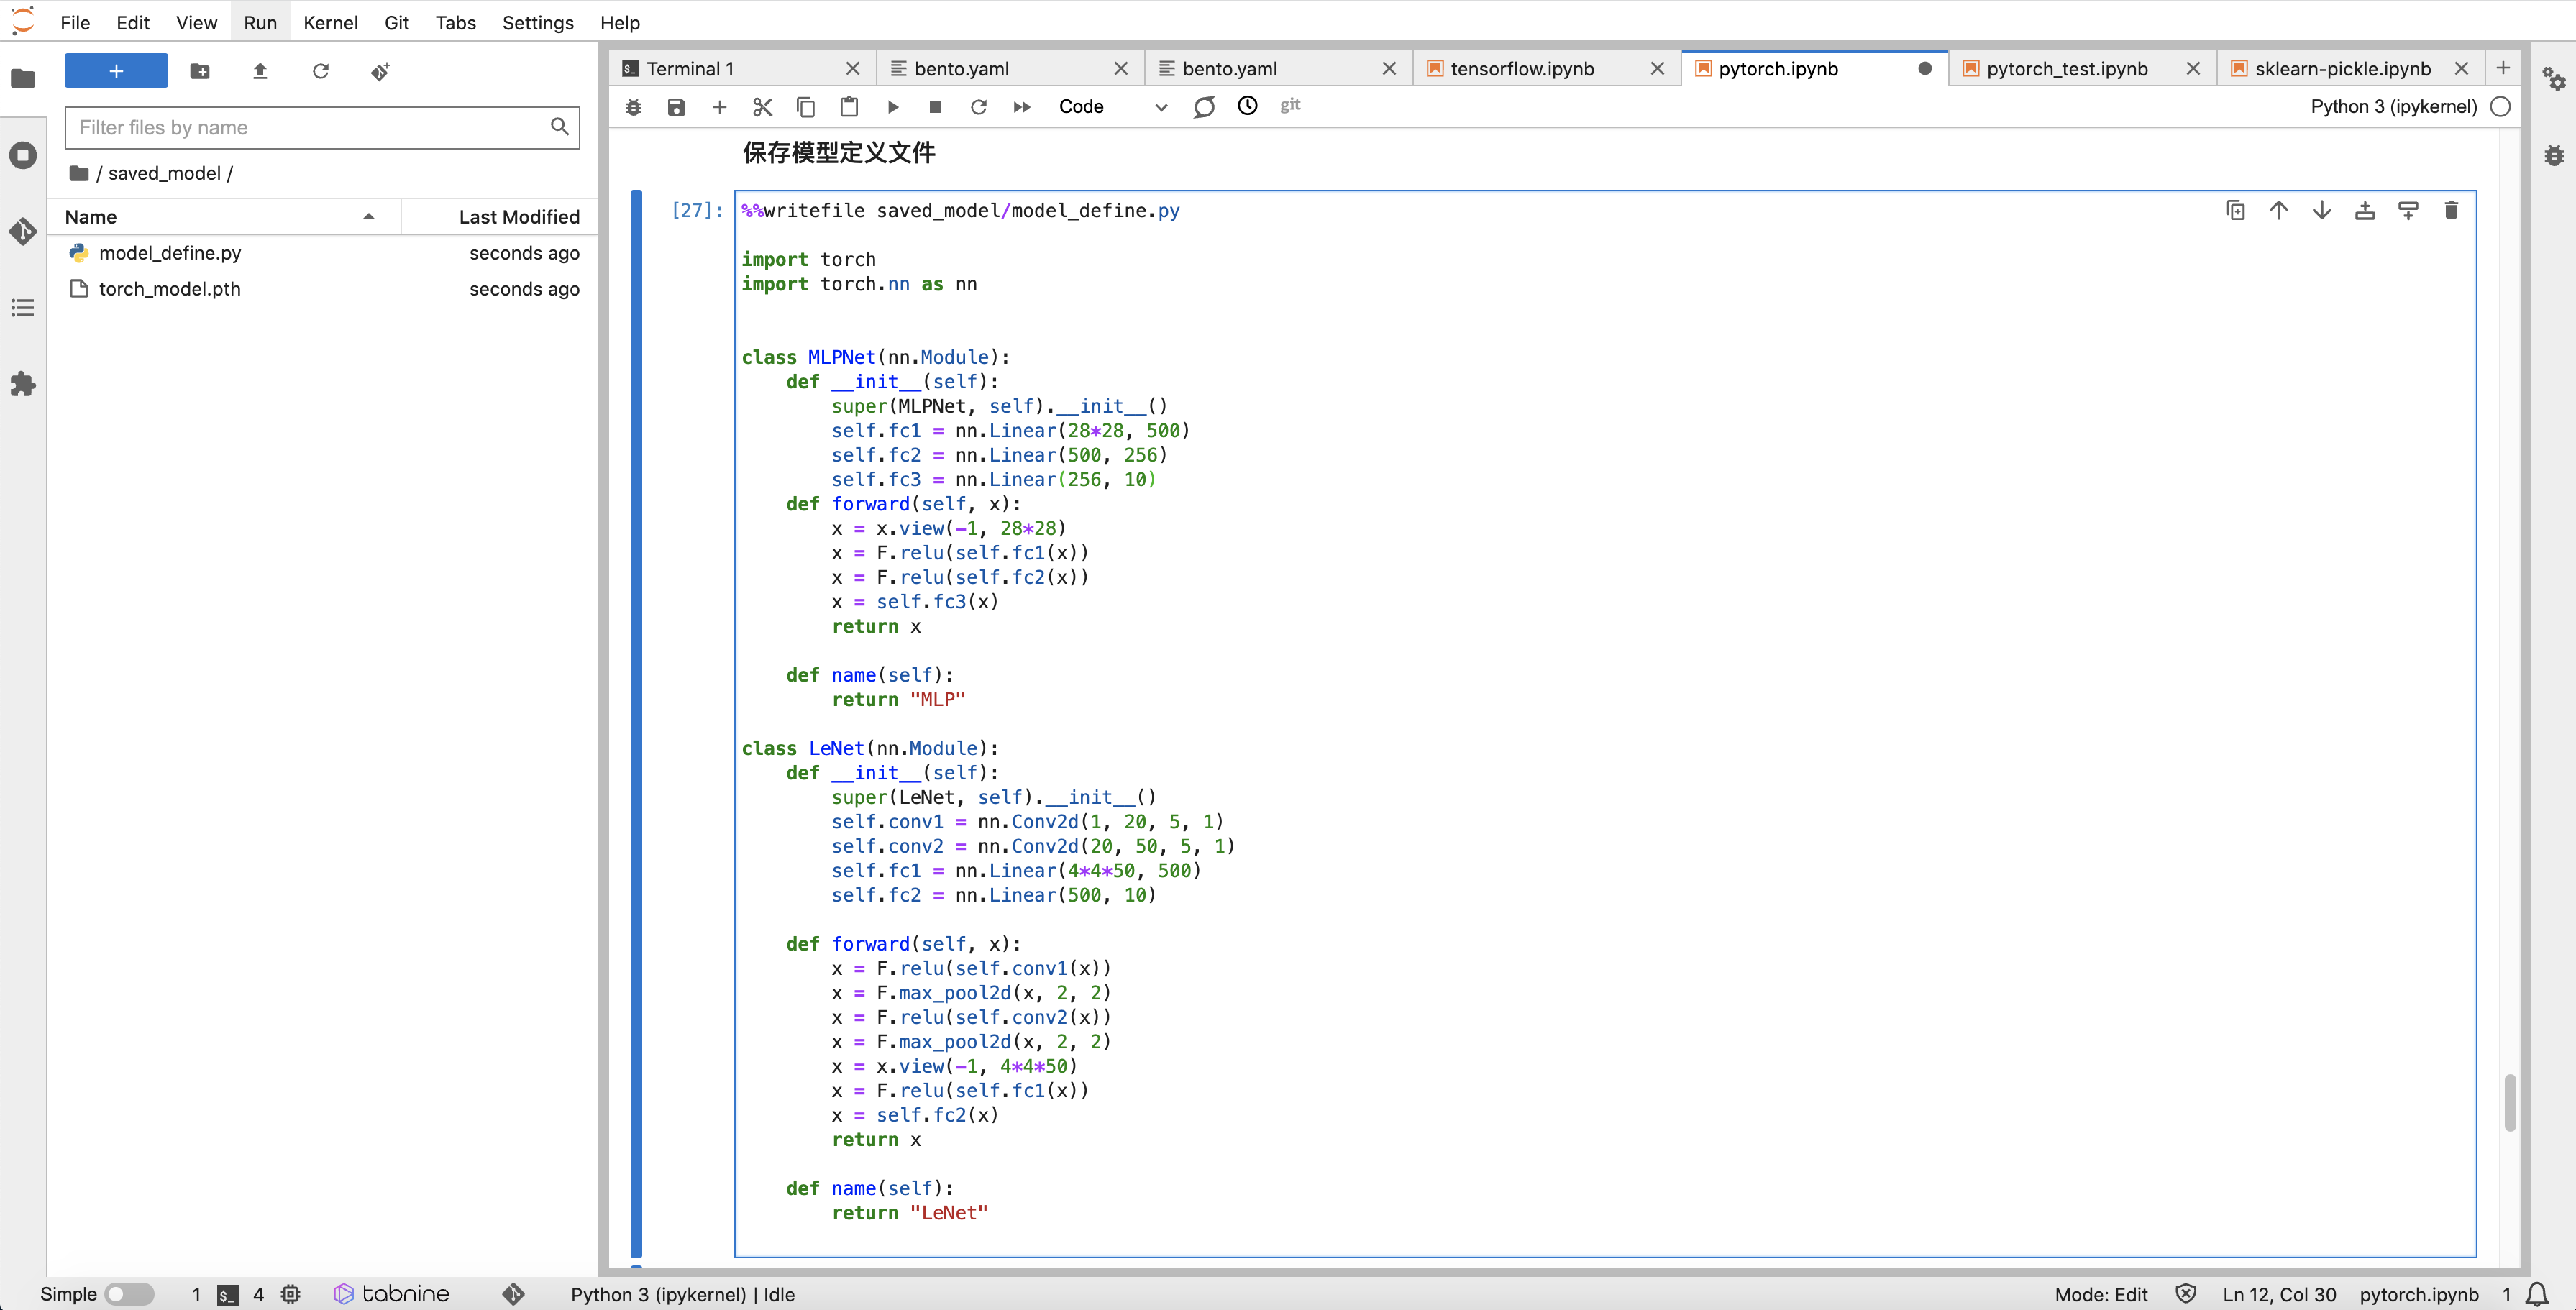Open the cell type Code dropdown
The width and height of the screenshot is (2576, 1310).
[1112, 107]
